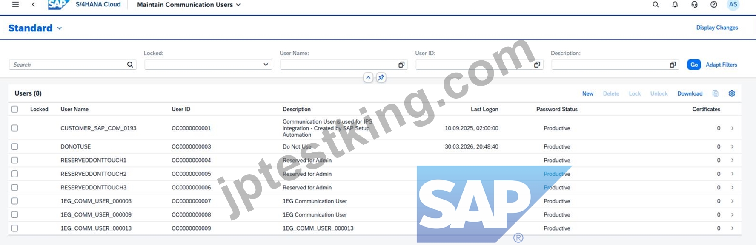Collapse the filter bar with up chevron
The height and width of the screenshot is (245, 756).
coord(368,78)
